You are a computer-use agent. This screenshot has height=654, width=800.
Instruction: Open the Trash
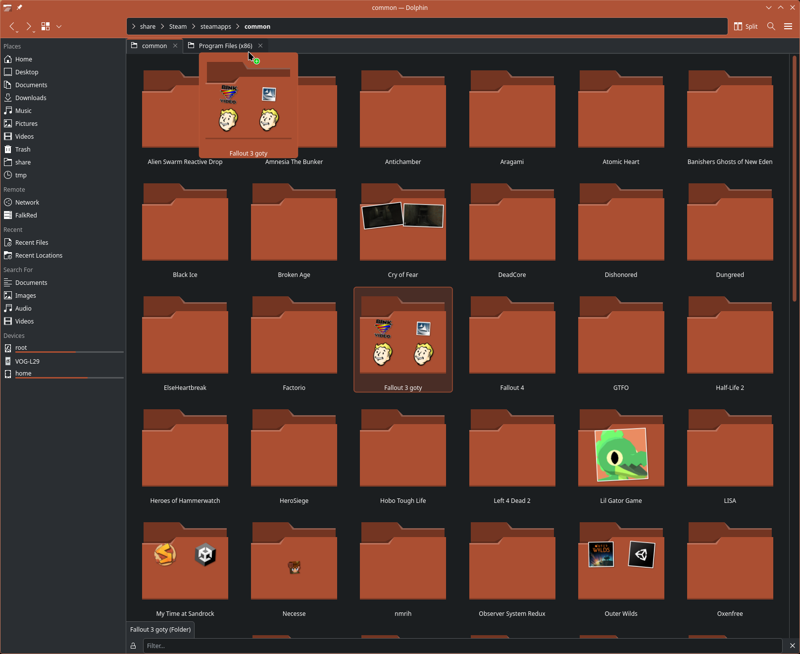(x=63, y=149)
